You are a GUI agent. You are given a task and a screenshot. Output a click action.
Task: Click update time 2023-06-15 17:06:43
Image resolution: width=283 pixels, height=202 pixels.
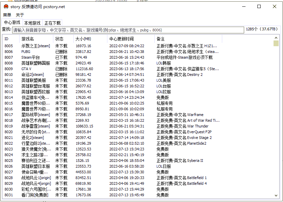coord(127,80)
